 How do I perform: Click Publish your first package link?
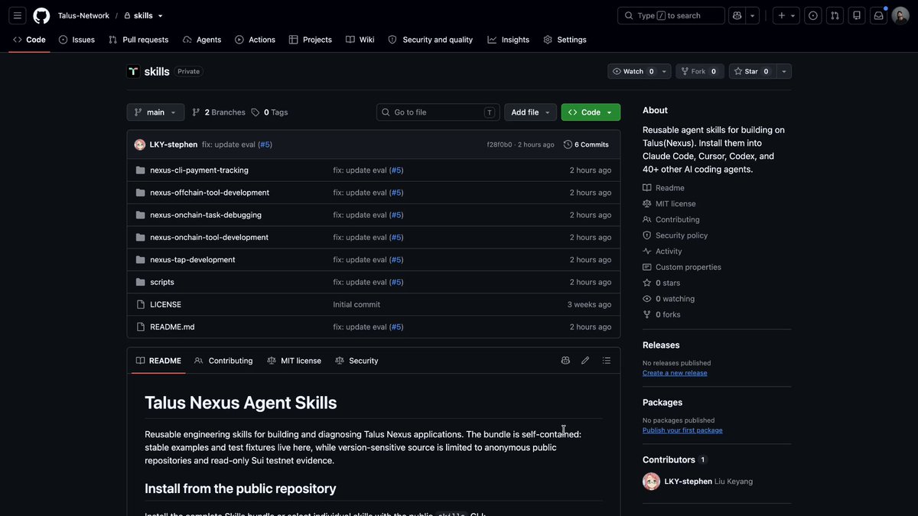(682, 430)
